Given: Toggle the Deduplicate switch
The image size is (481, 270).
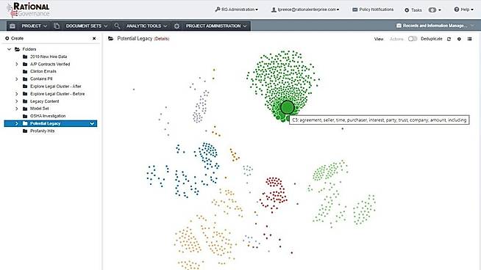Looking at the screenshot, I should pos(413,39).
